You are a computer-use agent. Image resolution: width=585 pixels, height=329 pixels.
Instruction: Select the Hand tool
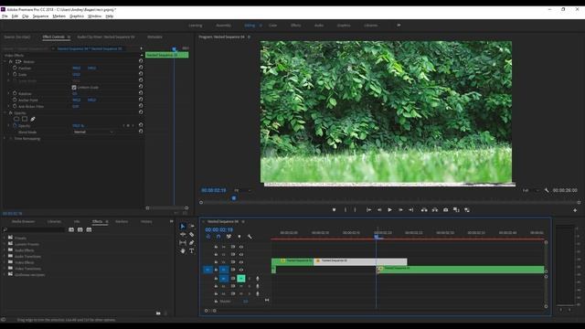[183, 251]
